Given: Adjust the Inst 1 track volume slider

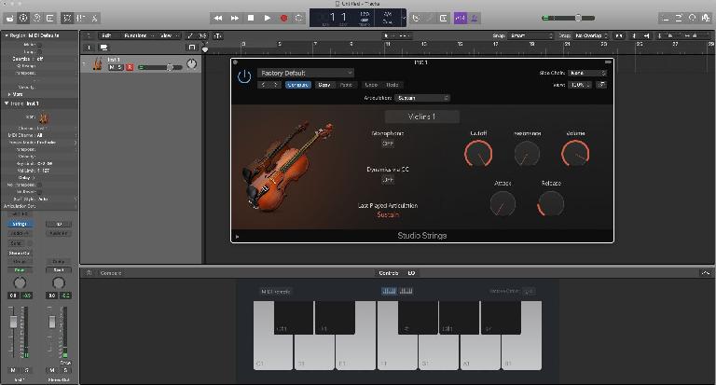Looking at the screenshot, I should pos(160,68).
